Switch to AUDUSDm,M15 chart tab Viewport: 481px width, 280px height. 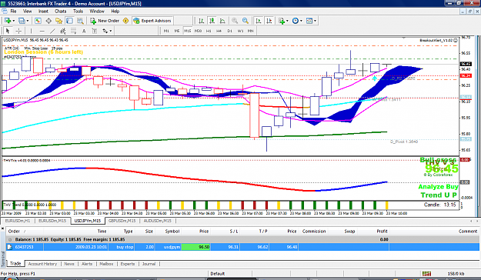pyautogui.click(x=156, y=221)
